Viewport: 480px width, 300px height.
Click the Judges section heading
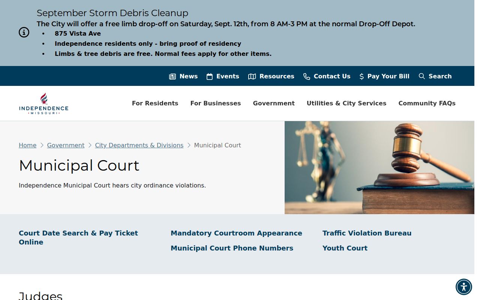(x=40, y=296)
